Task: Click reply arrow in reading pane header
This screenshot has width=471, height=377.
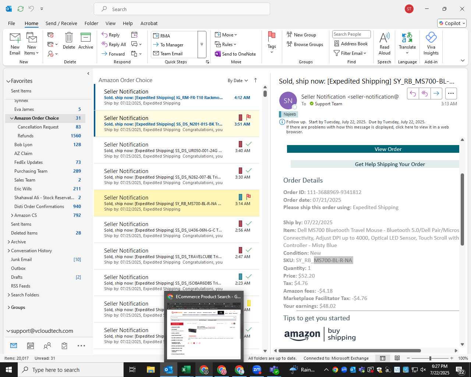Action: click(413, 94)
